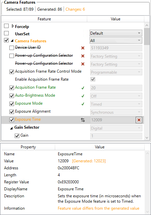Click the Device User ID S1193349 field

(116, 48)
